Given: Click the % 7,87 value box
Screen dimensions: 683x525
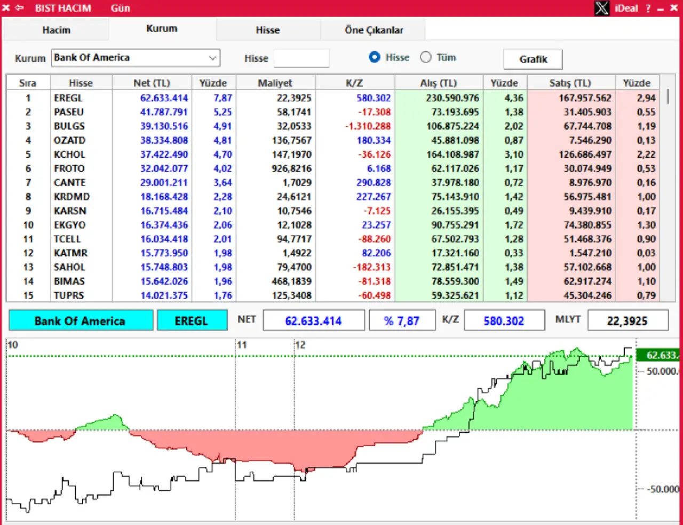Looking at the screenshot, I should tap(402, 320).
